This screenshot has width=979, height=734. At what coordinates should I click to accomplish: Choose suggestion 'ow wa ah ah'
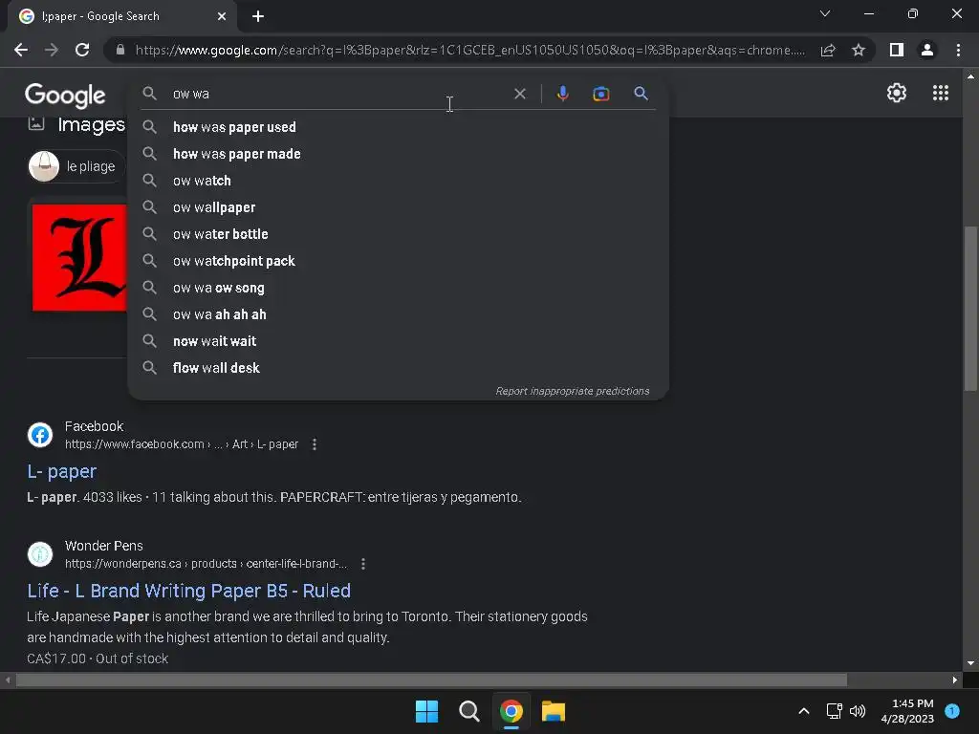[398, 314]
